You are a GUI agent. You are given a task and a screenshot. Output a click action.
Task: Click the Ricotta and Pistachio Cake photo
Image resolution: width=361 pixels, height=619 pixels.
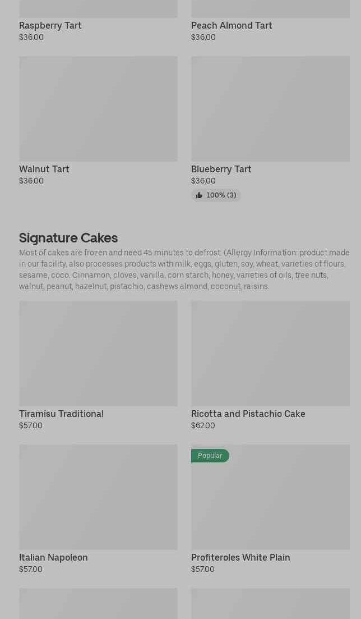tap(270, 354)
